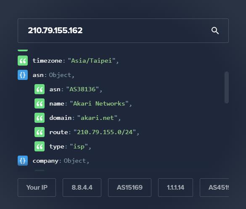The image size is (246, 209).
Task: Click the Asia/Taipei timezone value
Action: [x=92, y=61]
